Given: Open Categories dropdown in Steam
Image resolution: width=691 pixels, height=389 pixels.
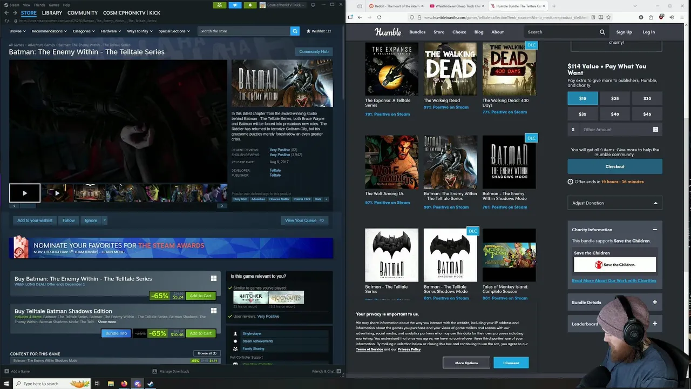Looking at the screenshot, I should click(84, 31).
